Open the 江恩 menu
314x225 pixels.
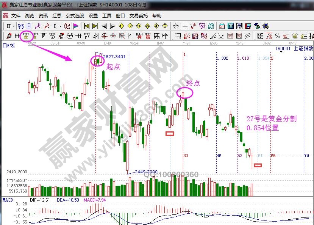[57, 16]
